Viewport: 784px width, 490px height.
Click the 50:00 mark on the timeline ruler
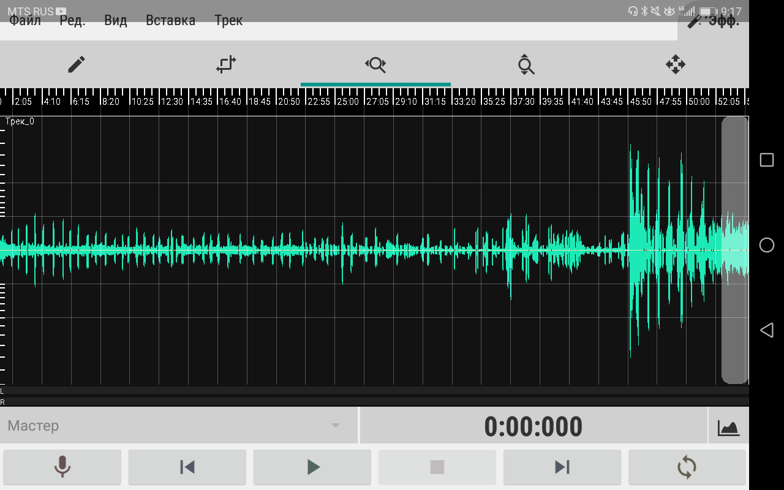699,102
